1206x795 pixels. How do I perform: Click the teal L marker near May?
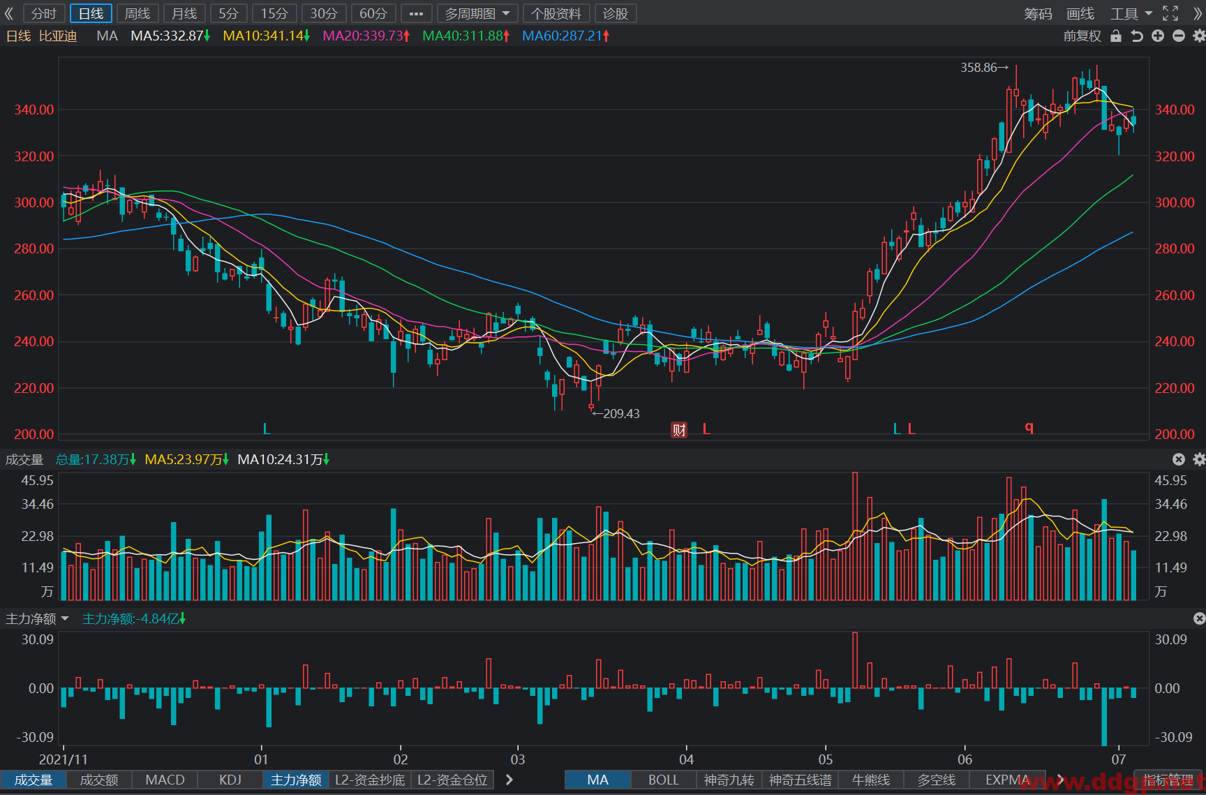pos(897,428)
